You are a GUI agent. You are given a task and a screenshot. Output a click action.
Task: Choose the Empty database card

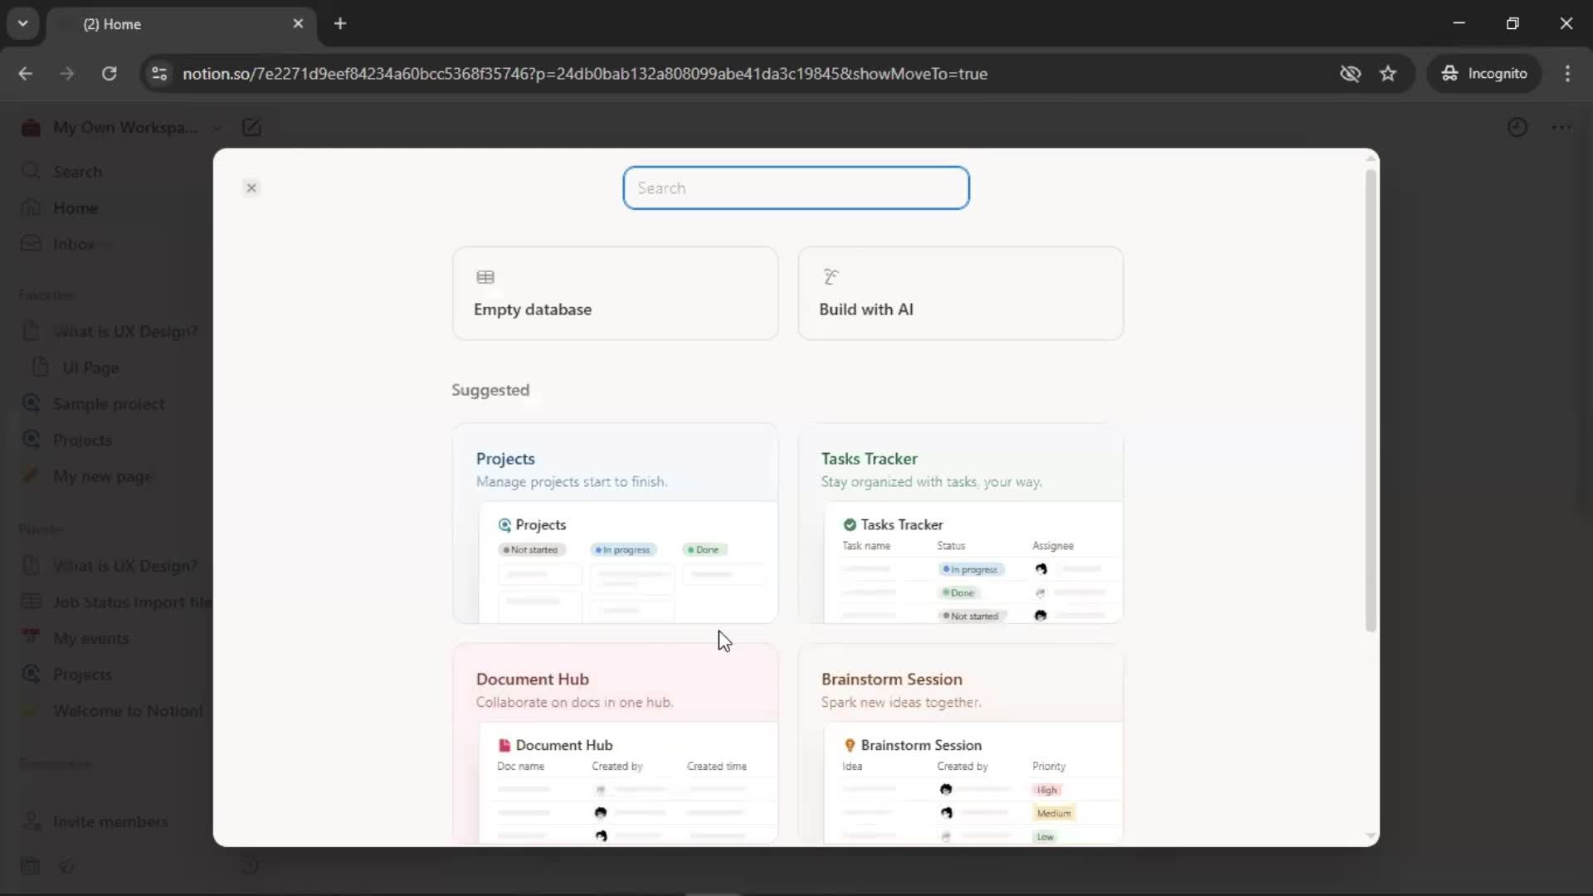click(x=615, y=293)
